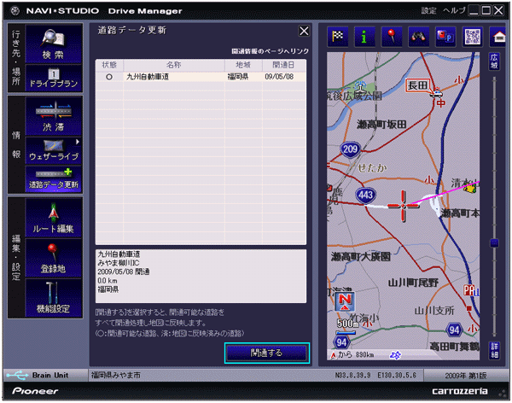Click the 福岡県 cell in the table
The height and width of the screenshot is (403, 512).
point(238,77)
